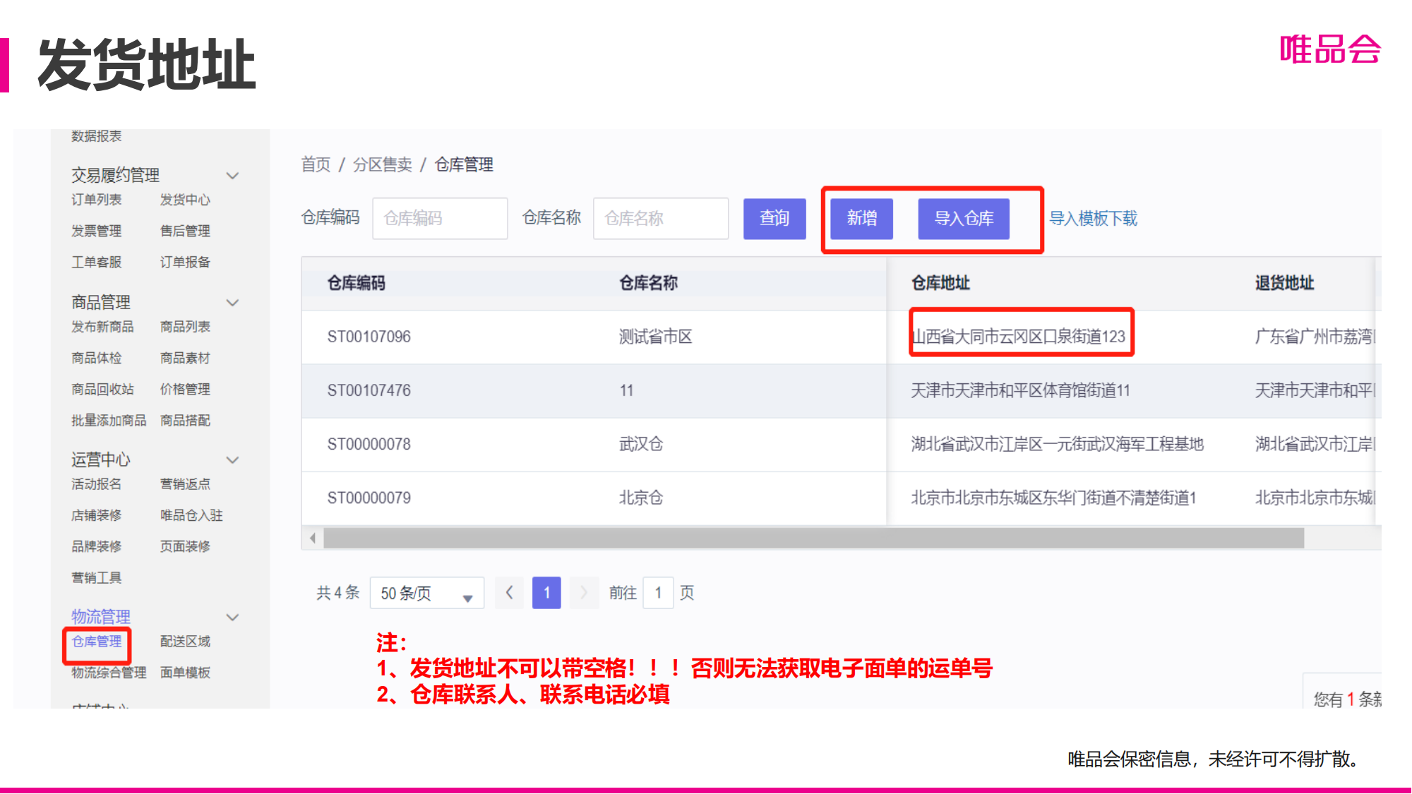Click the 前往 page number field

658,593
